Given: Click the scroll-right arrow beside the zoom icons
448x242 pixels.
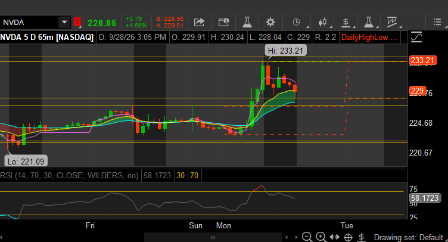Looking at the screenshot, I should 296,237.
